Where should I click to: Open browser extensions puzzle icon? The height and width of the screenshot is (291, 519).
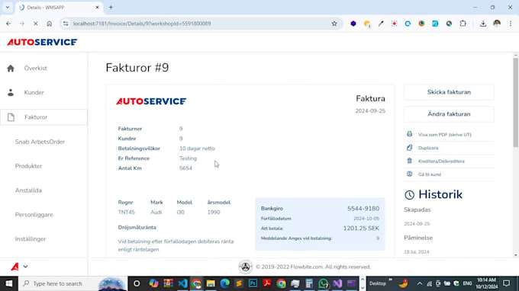pyautogui.click(x=463, y=24)
